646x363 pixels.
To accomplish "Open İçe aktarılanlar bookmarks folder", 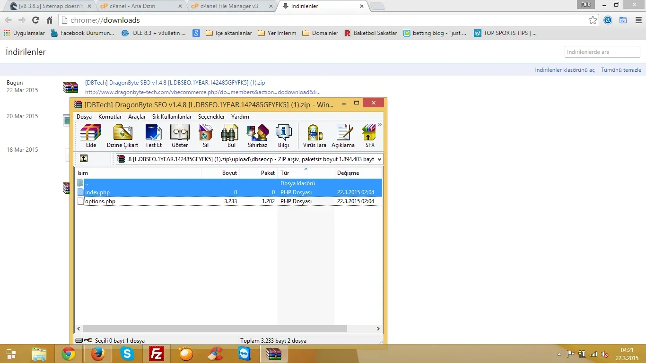I will (229, 33).
